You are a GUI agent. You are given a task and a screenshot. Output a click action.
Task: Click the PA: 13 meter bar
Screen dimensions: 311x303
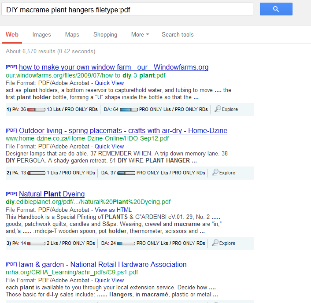point(36,173)
